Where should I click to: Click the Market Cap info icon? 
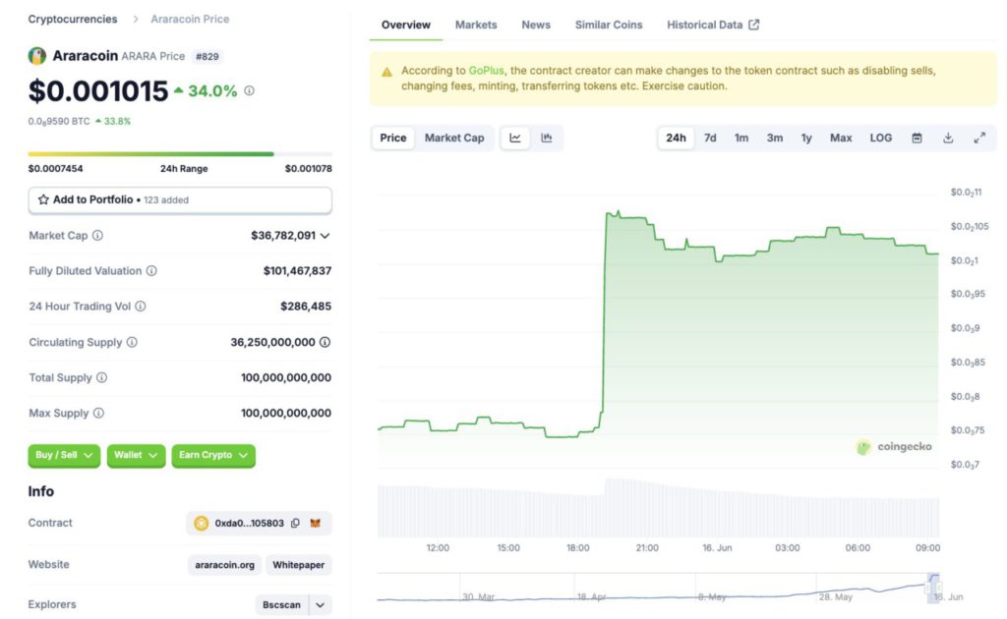pos(97,236)
